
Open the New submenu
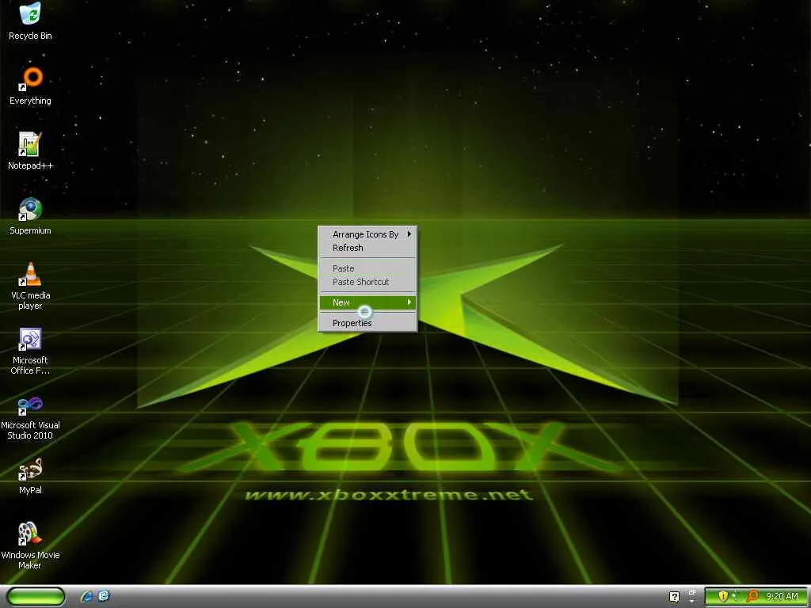click(367, 302)
